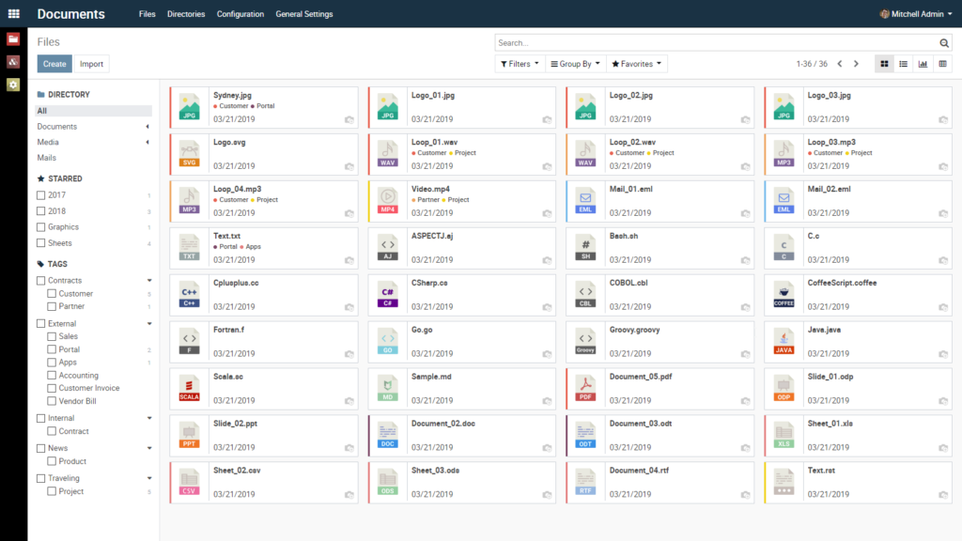Collapse the Contracts tag group
Viewport: 962px width, 541px height.
point(147,280)
